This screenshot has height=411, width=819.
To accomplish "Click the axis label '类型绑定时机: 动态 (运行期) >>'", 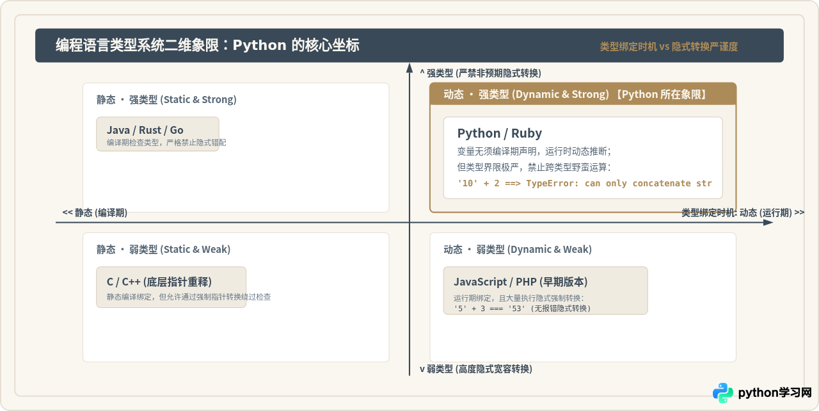I will [743, 213].
